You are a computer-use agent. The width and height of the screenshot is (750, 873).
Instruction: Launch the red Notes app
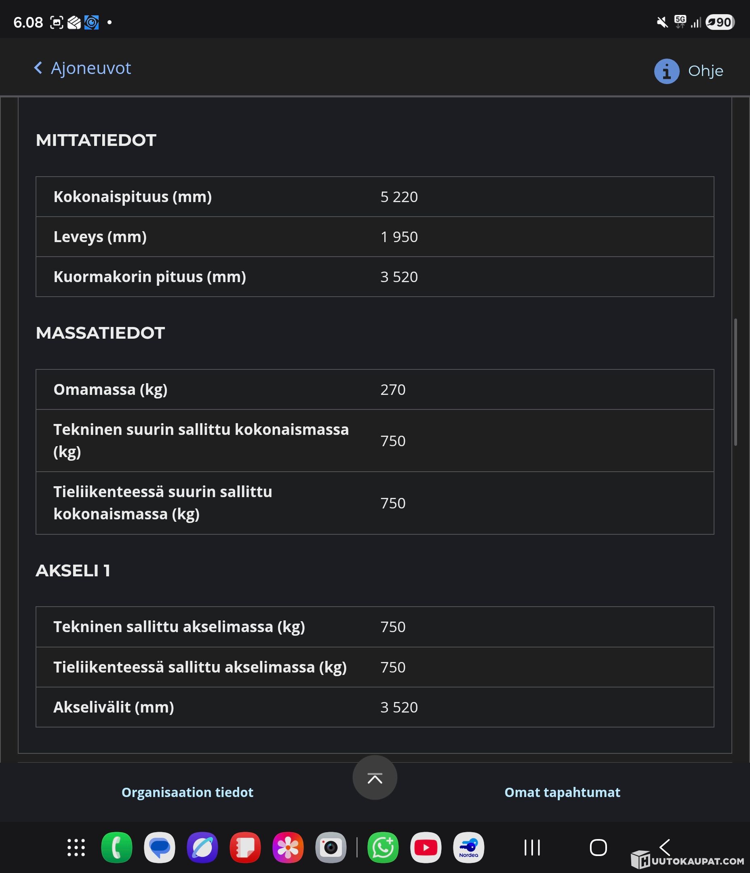pyautogui.click(x=245, y=847)
